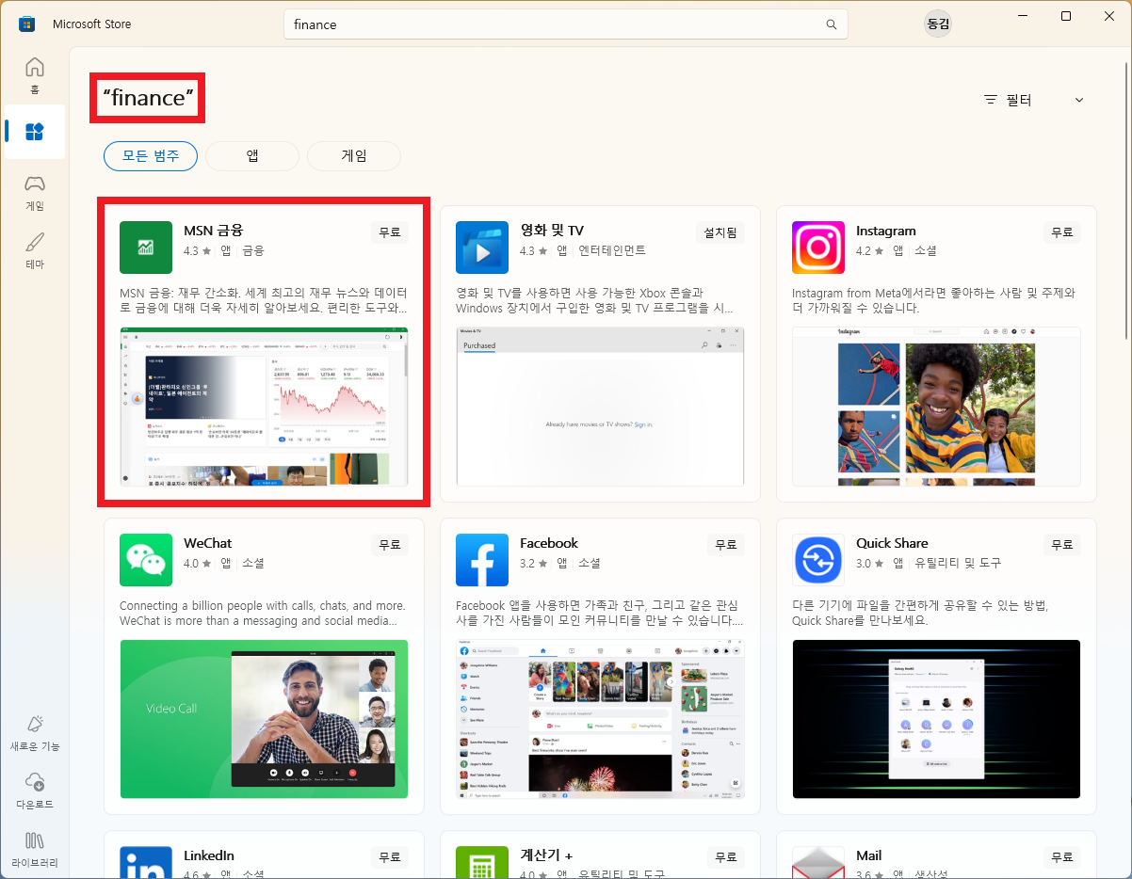Open Quick Share screenshot thumbnail
1132x879 pixels.
[x=936, y=719]
